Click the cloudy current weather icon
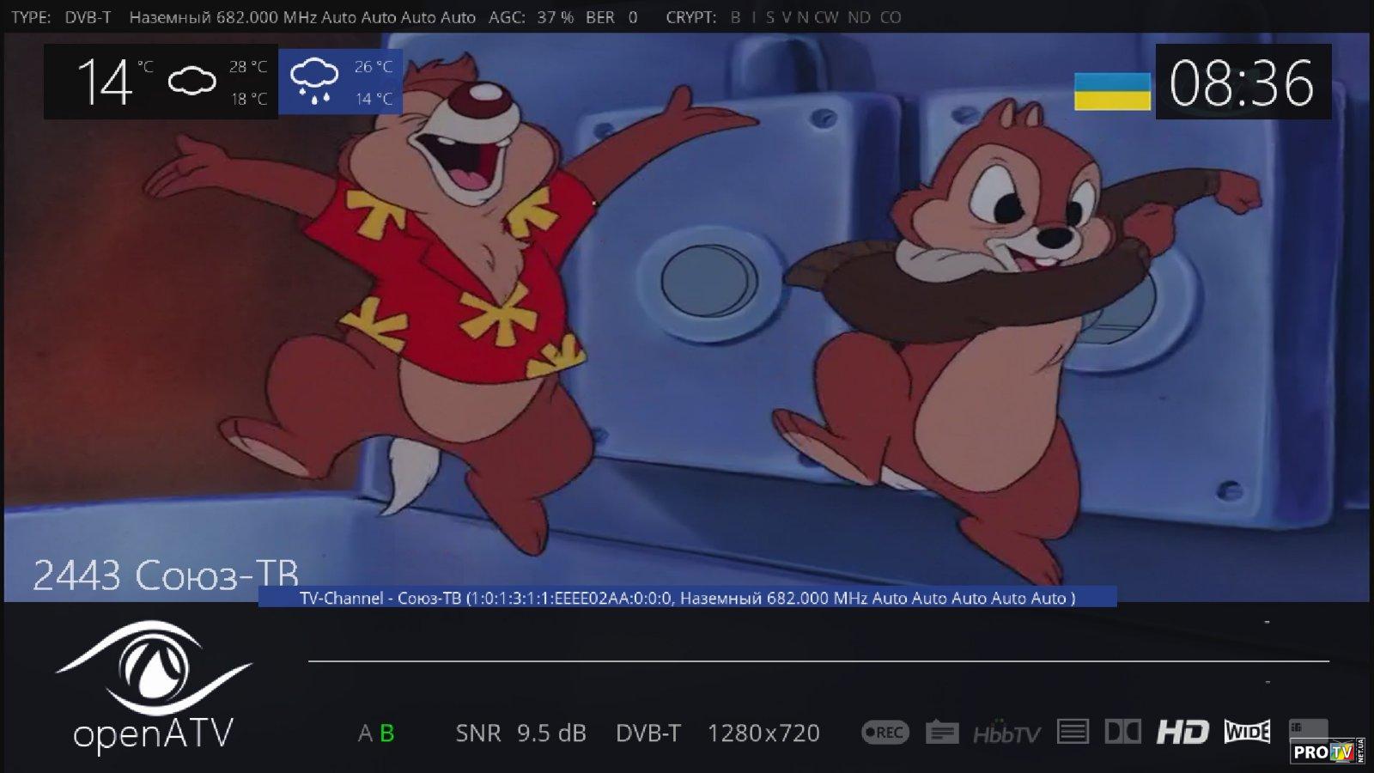 [192, 82]
